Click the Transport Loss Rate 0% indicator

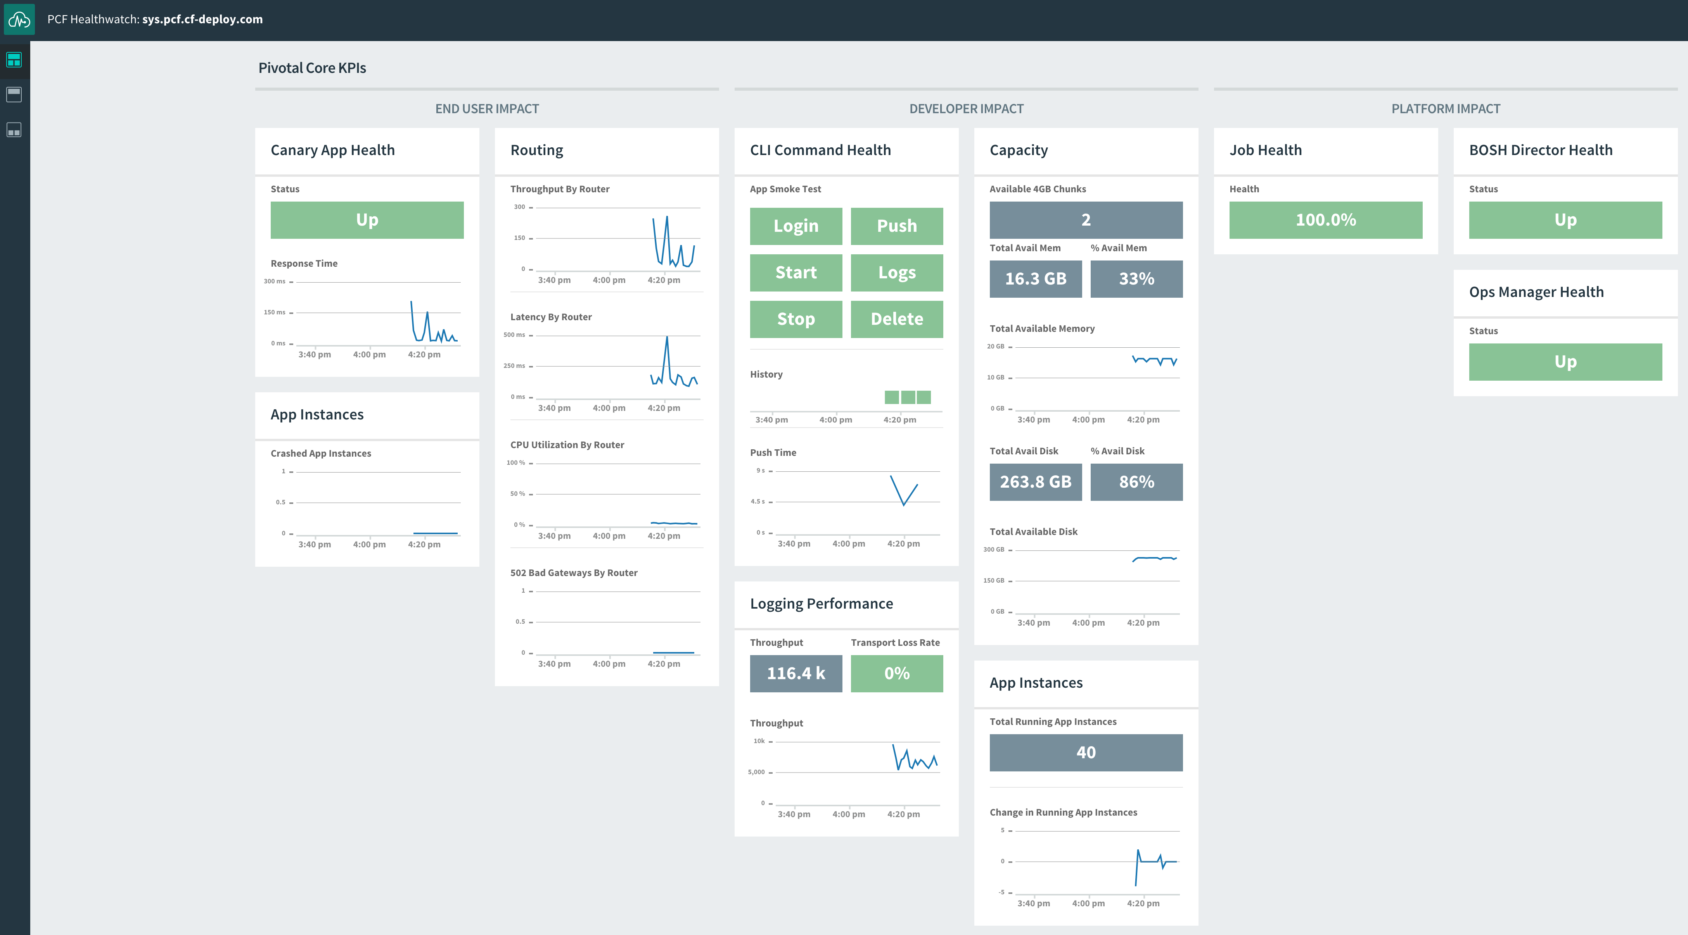896,673
